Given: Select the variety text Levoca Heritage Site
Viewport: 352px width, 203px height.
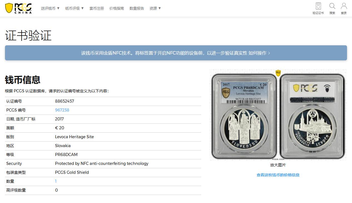Looking at the screenshot, I should [x=75, y=137].
